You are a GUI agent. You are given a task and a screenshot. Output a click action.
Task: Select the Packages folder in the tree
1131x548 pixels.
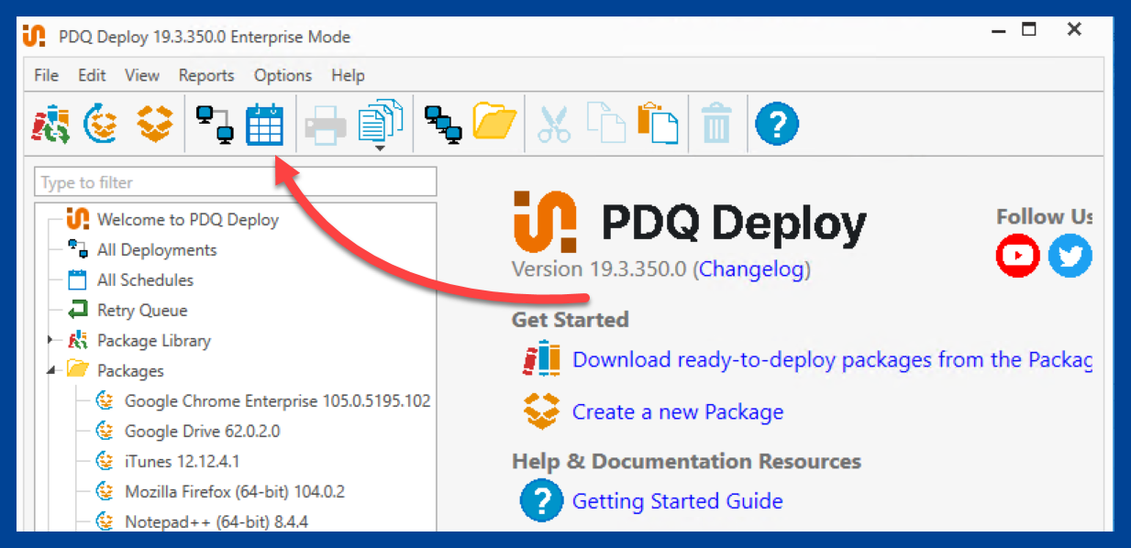tap(130, 371)
